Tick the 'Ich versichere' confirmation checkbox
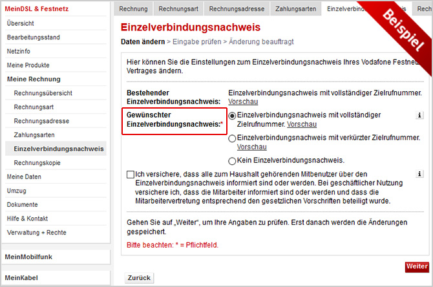This screenshot has width=433, height=287. [x=131, y=175]
